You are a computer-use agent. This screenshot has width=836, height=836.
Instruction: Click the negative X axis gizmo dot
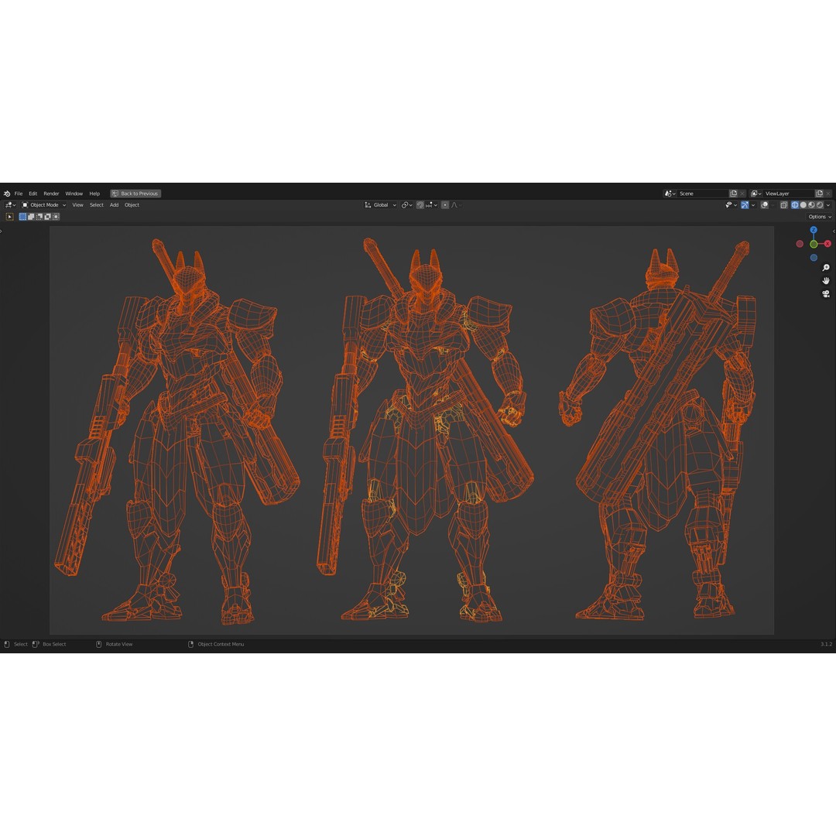(x=800, y=244)
